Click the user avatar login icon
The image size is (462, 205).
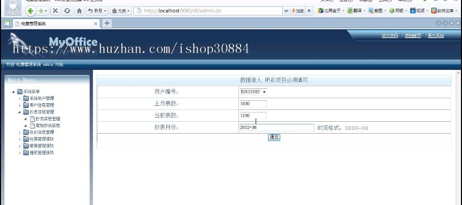[13, 8]
